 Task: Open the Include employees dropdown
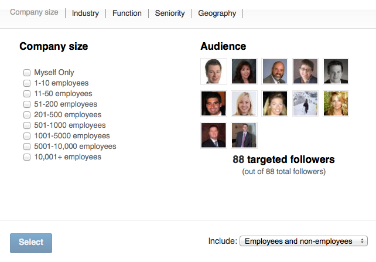pyautogui.click(x=303, y=241)
